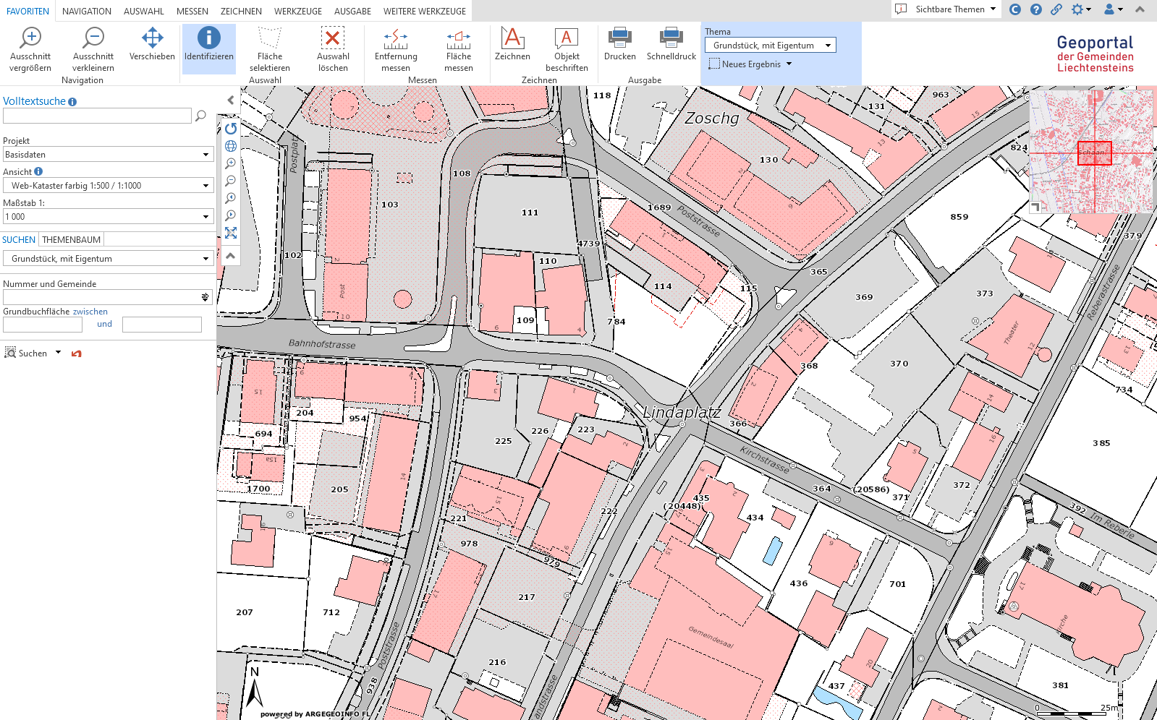Image resolution: width=1157 pixels, height=720 pixels.
Task: Start the Entfernung messen tool
Action: (396, 48)
